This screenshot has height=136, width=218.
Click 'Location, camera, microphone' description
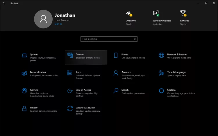(x=44, y=111)
